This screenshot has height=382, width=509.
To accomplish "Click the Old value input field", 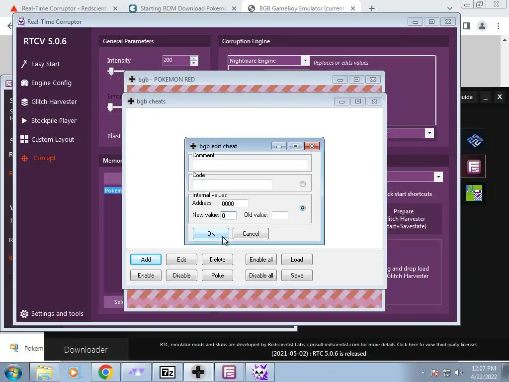I will [x=280, y=215].
